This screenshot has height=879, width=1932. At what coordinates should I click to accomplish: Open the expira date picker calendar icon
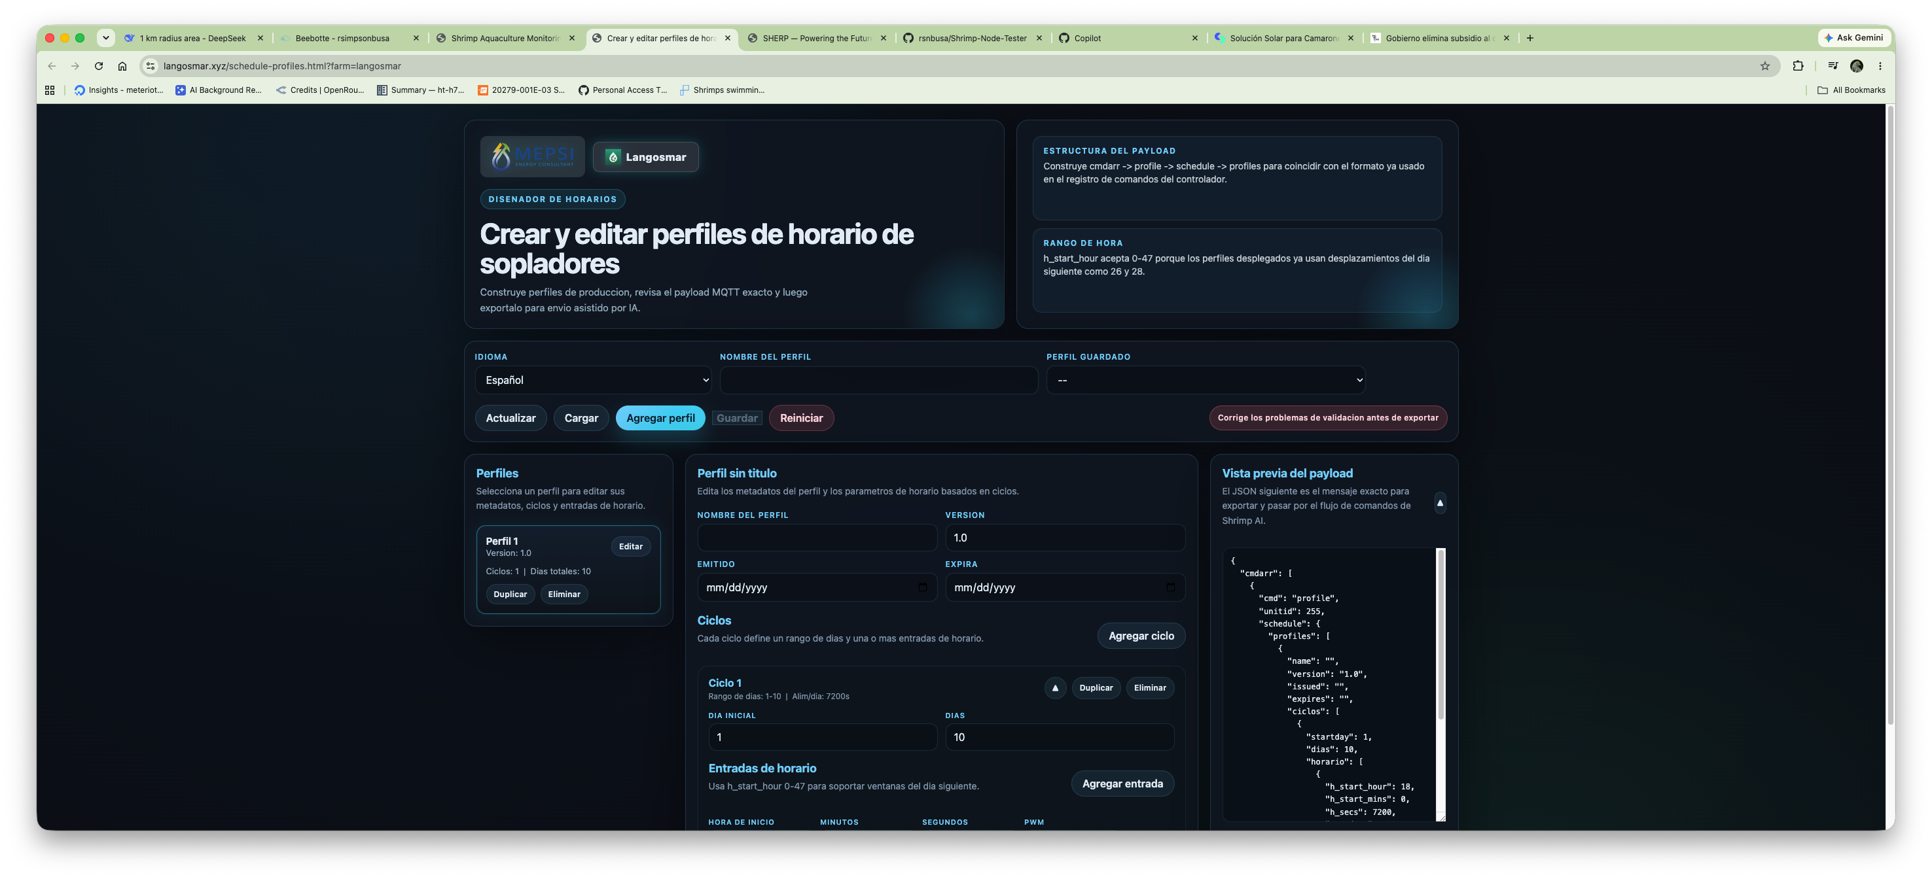[1171, 587]
